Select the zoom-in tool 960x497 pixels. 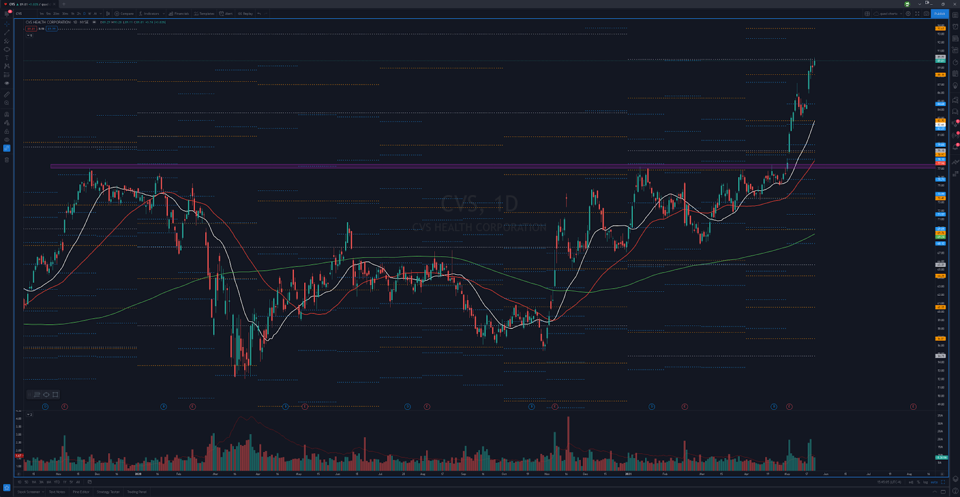[7, 103]
